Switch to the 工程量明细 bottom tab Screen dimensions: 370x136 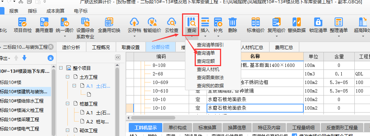coord(303,128)
